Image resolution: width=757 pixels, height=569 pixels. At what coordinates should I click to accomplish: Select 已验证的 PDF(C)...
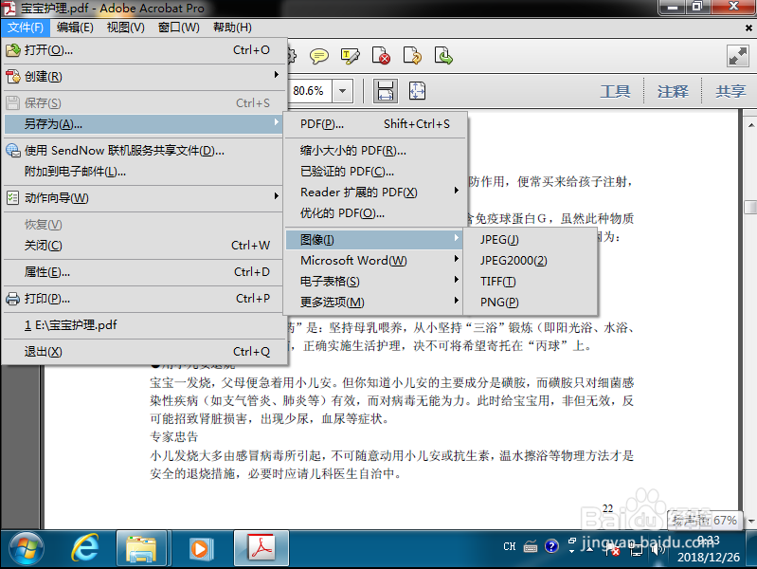pos(375,172)
